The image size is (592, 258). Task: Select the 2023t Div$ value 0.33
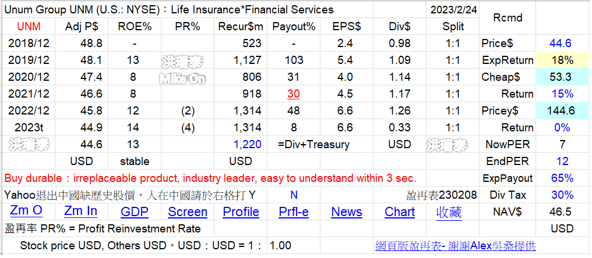(400, 128)
